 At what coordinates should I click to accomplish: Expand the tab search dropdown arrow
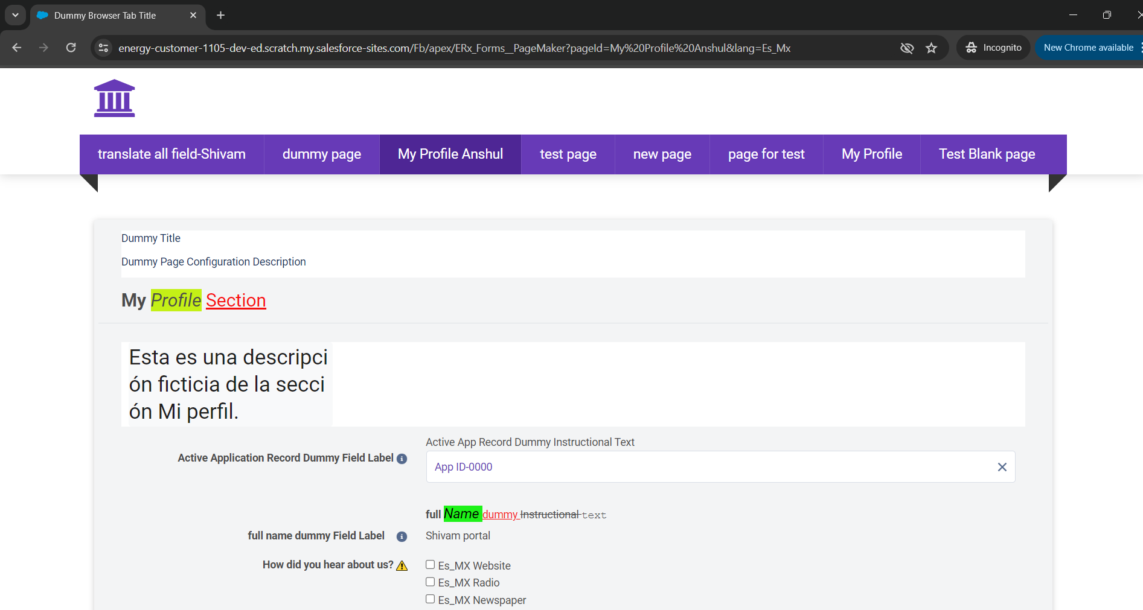15,15
